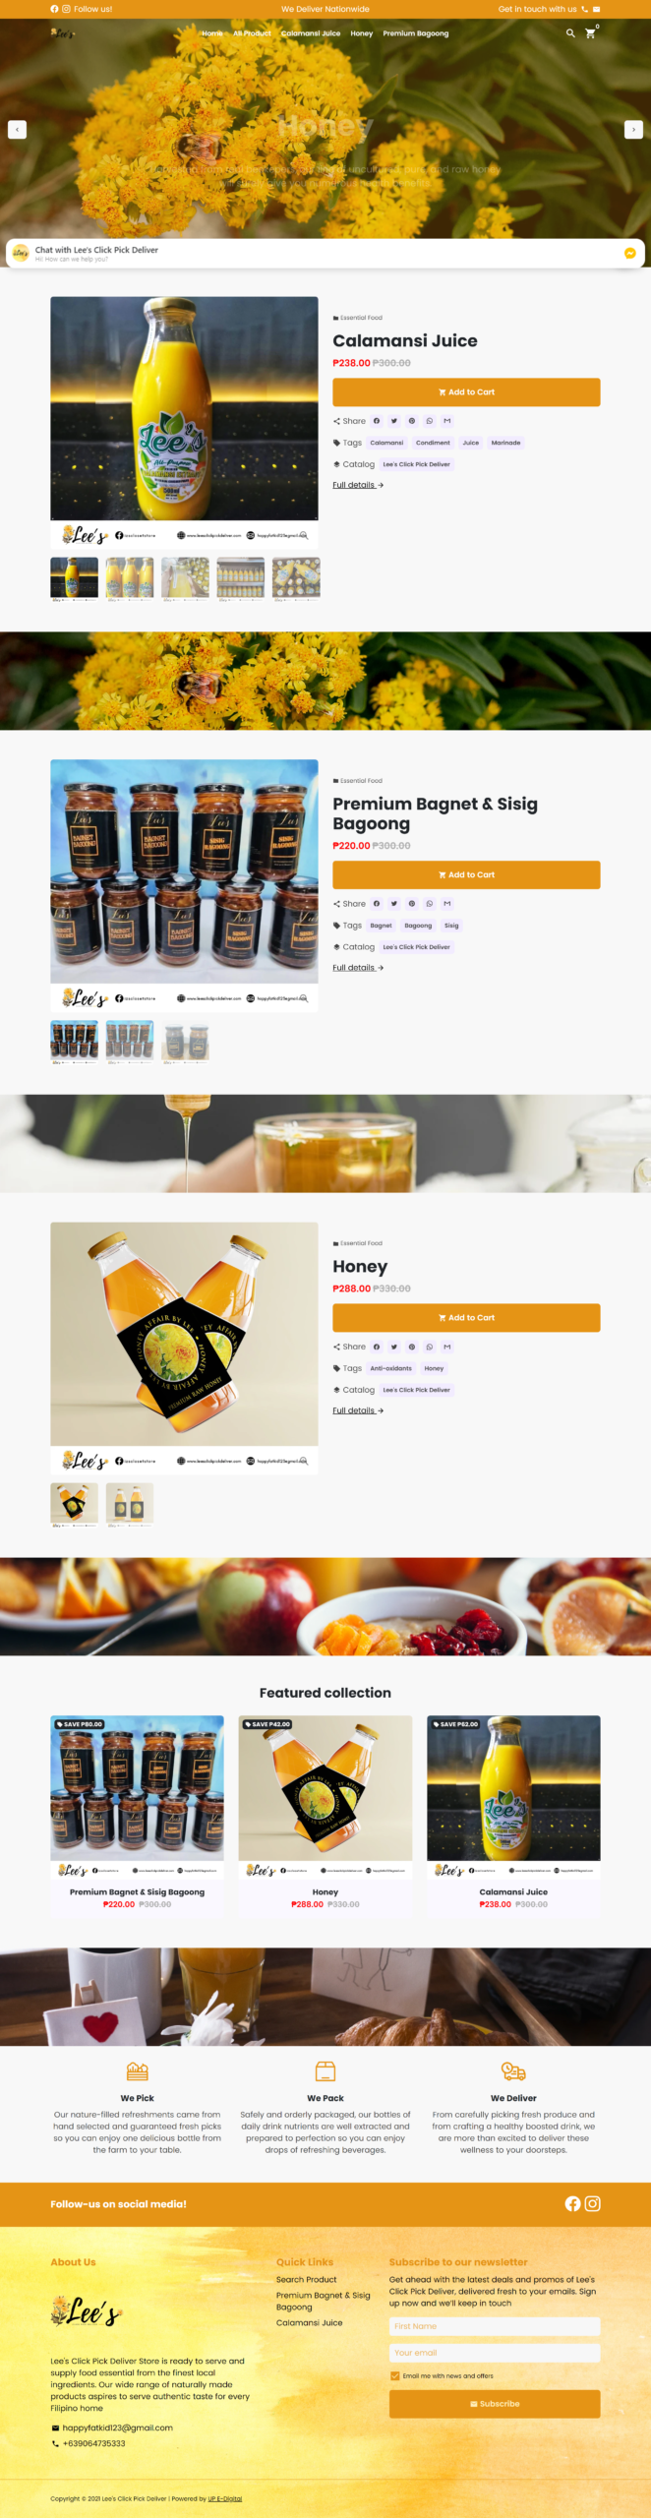Viewport: 651px width, 2518px height.
Task: Open the search icon in header
Action: (570, 33)
